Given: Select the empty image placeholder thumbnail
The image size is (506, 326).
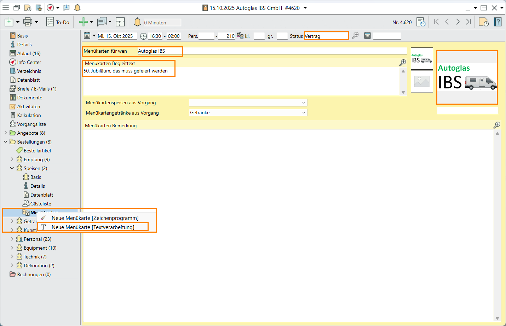Looking at the screenshot, I should pyautogui.click(x=421, y=81).
